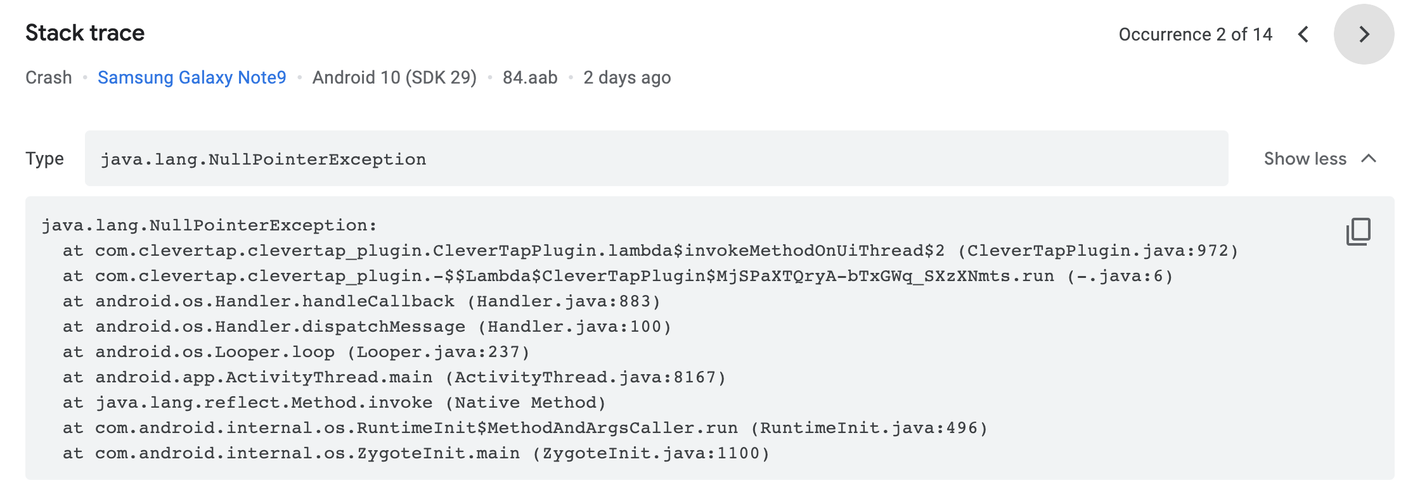The height and width of the screenshot is (490, 1401).
Task: Click the Handler.dispatchMessage line
Action: [x=366, y=326]
